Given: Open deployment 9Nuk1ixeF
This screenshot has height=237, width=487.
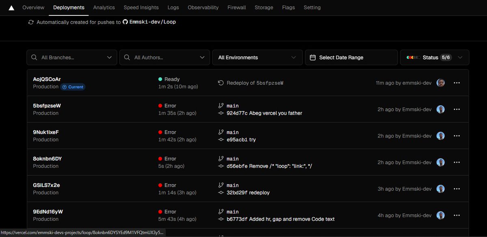Looking at the screenshot, I should click(46, 132).
